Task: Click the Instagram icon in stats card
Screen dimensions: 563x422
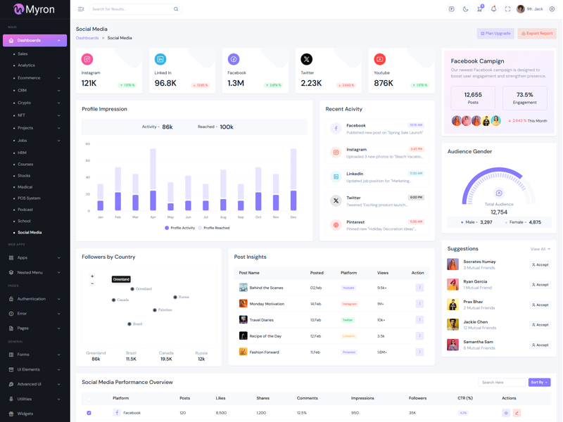Action: pos(87,59)
